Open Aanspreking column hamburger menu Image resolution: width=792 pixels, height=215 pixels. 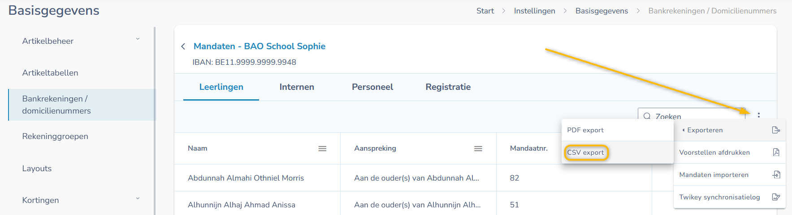tap(478, 148)
